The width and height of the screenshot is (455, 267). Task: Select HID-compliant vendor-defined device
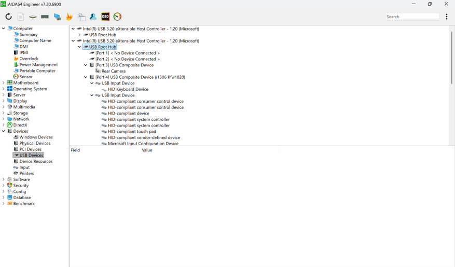(144, 137)
